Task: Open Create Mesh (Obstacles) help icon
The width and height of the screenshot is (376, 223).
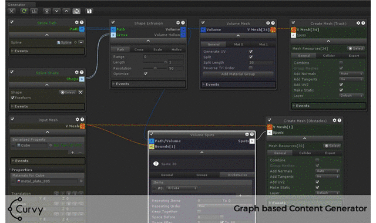Action: coord(340,120)
